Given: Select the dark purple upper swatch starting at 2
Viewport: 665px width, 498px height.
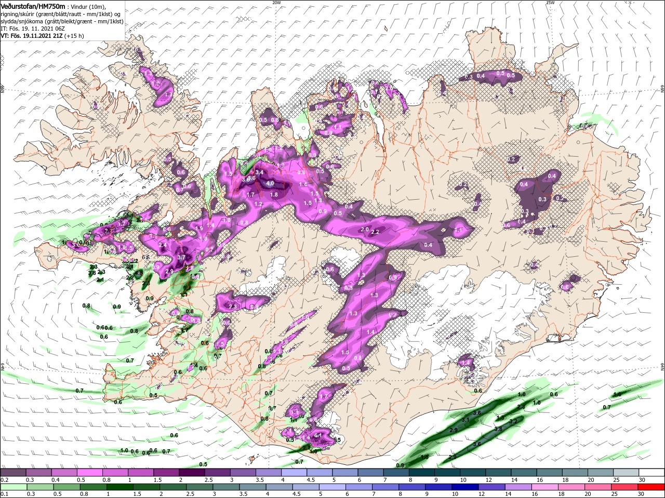Looking at the screenshot, I should [x=192, y=473].
